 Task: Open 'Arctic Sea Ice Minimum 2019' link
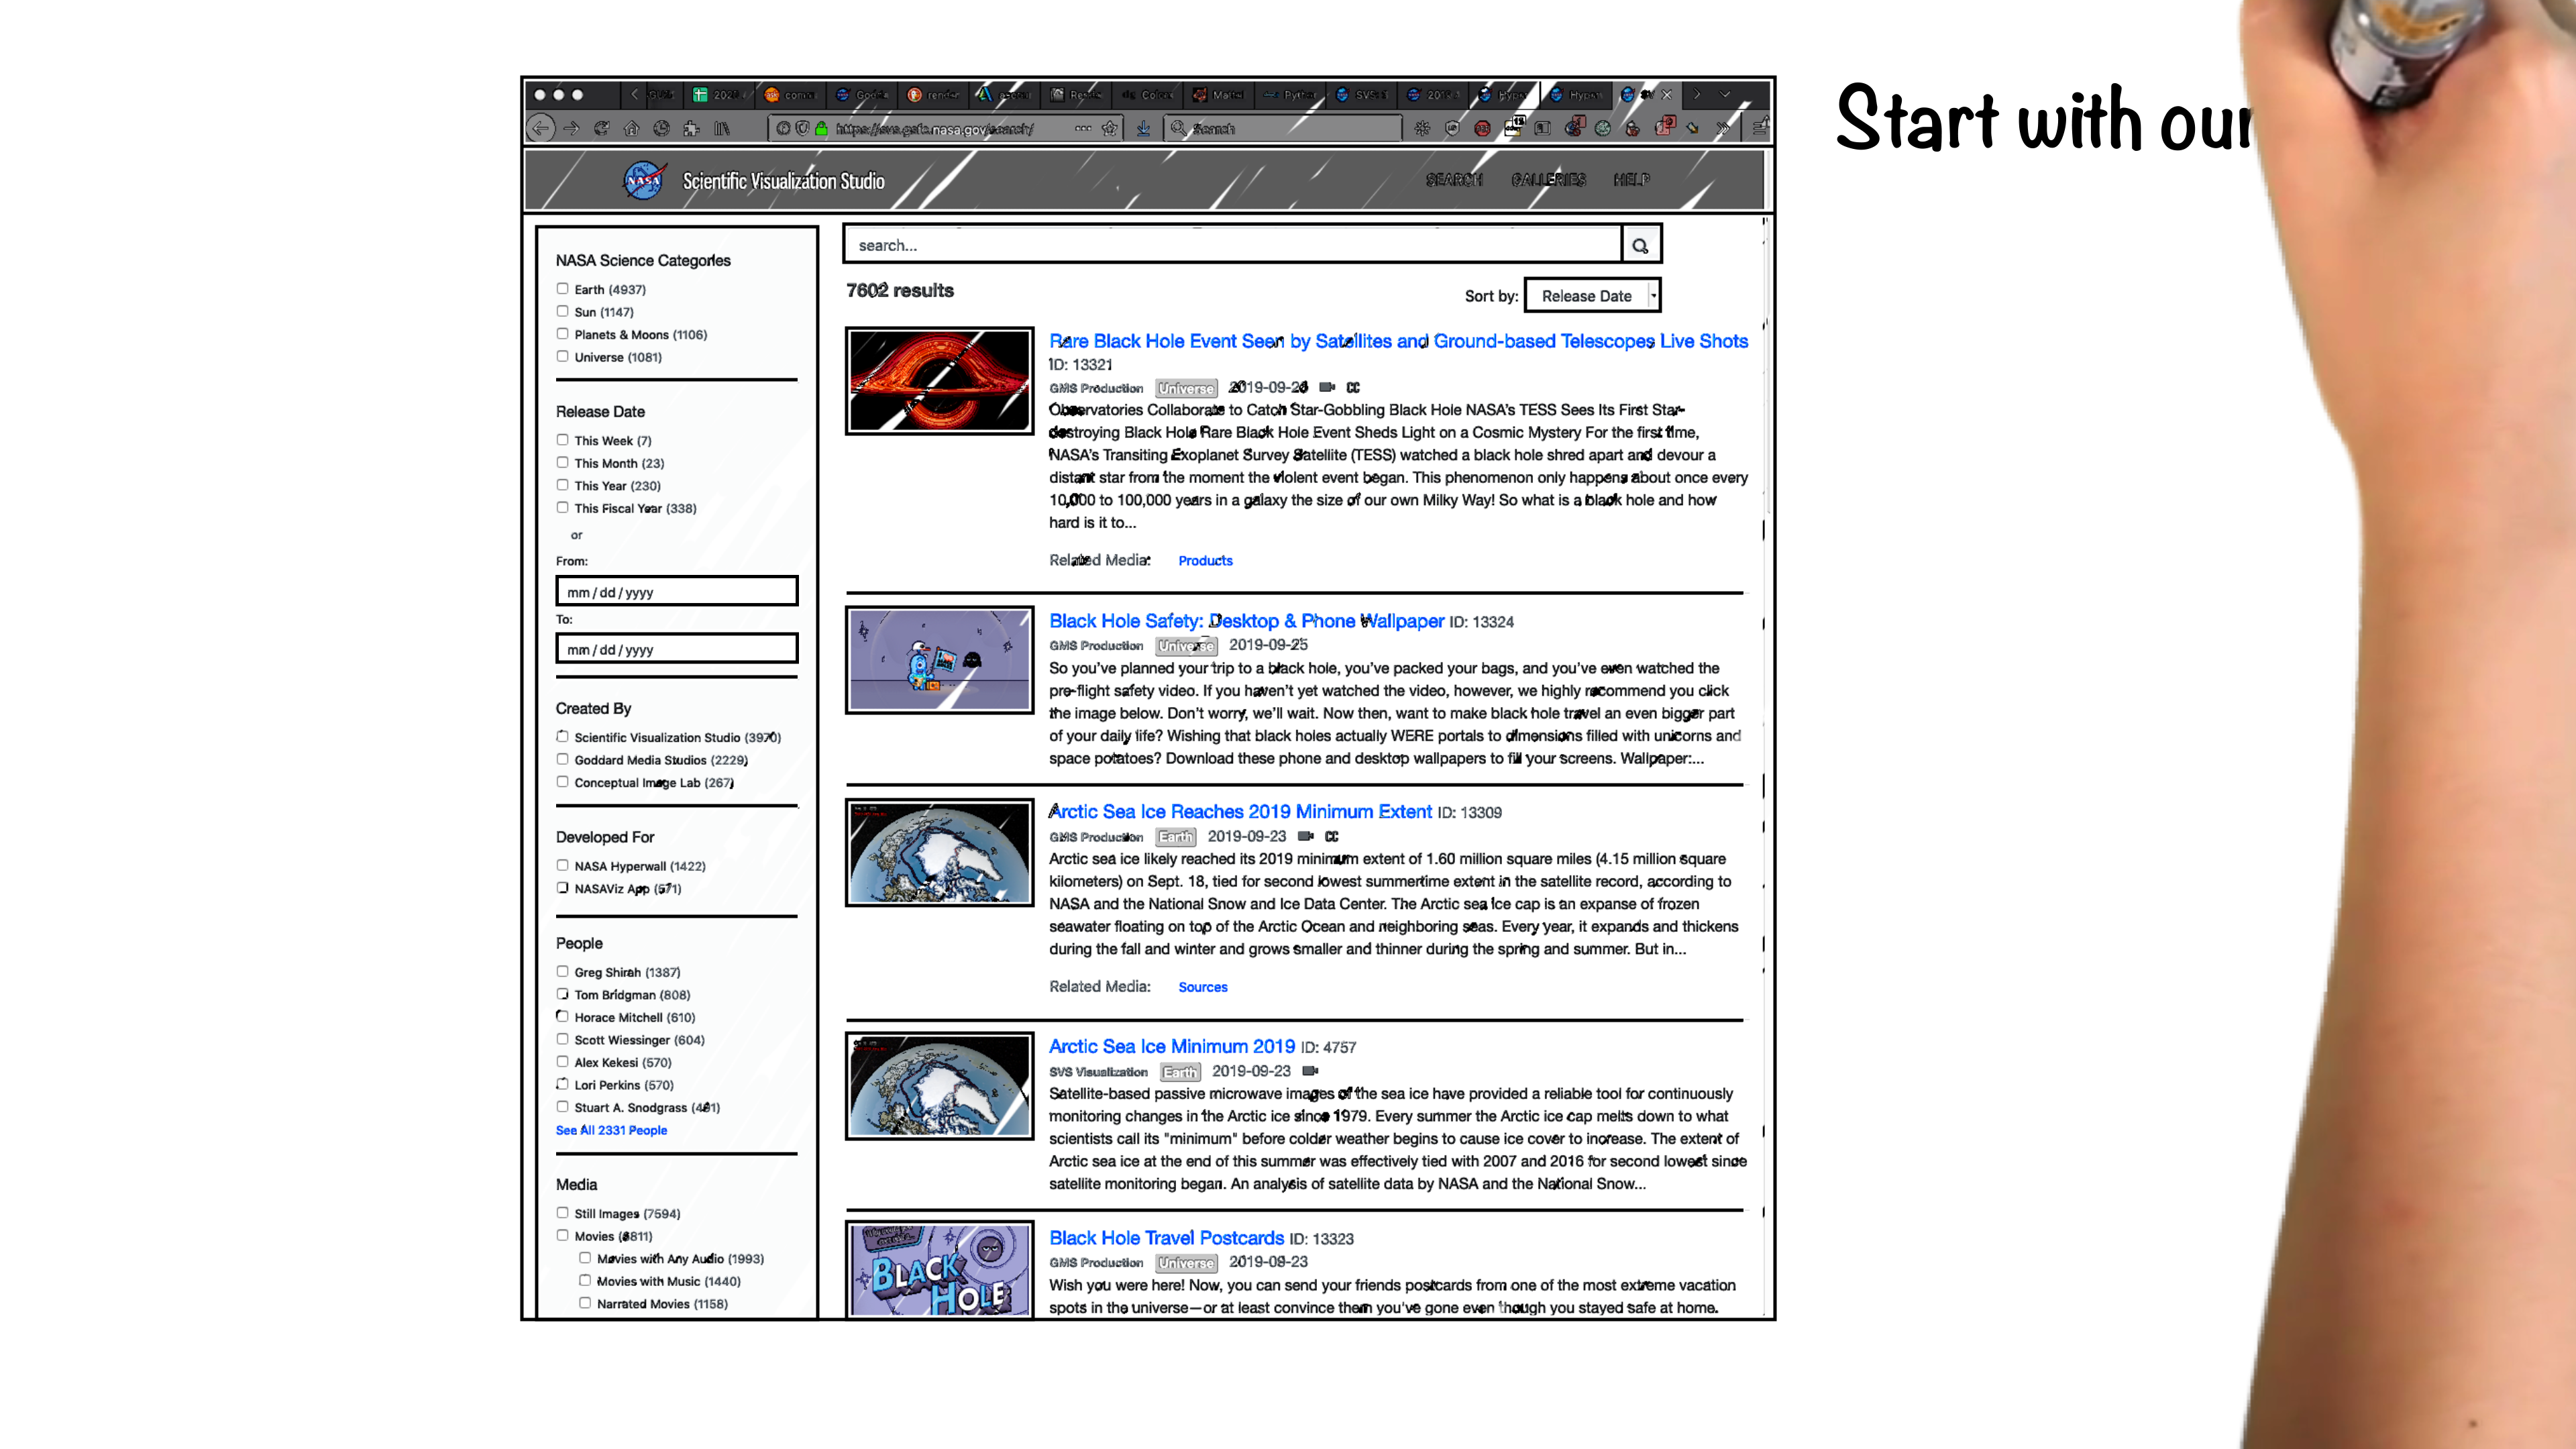pyautogui.click(x=1171, y=1046)
